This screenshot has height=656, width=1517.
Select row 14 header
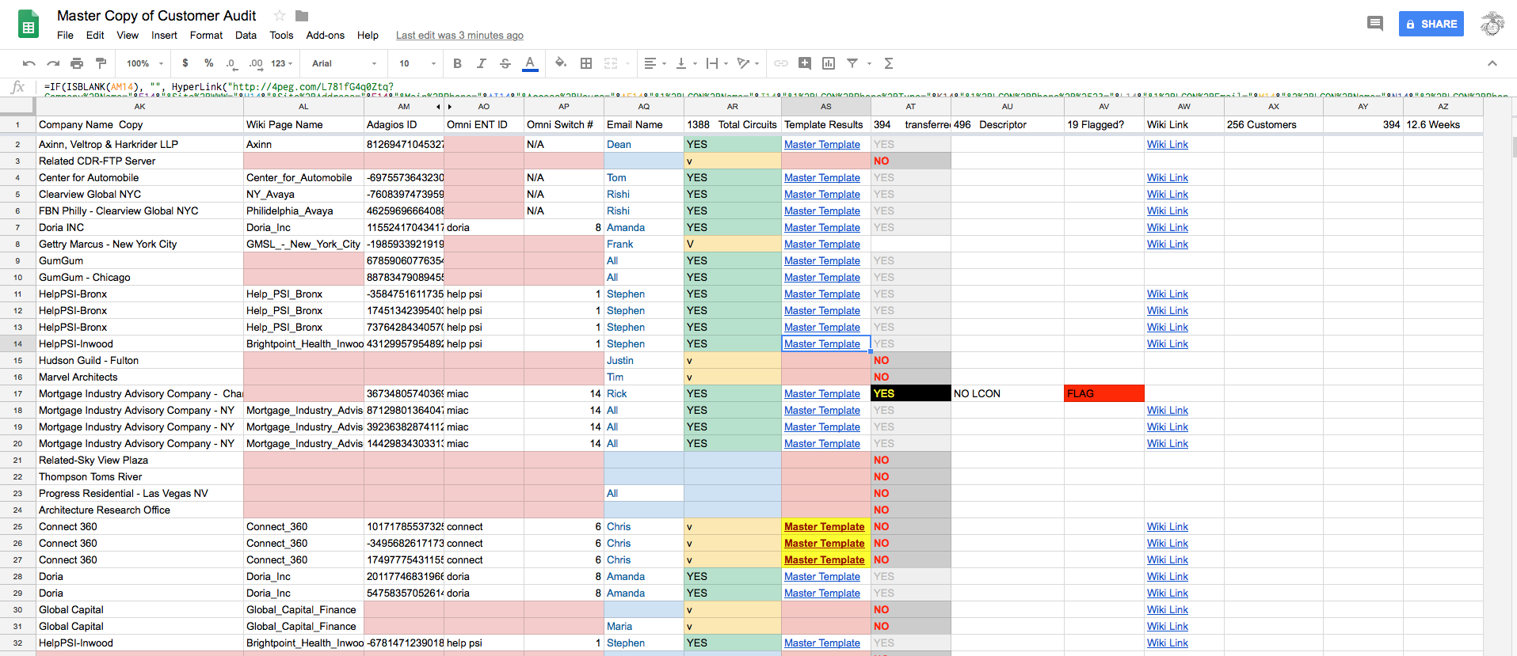(x=17, y=343)
